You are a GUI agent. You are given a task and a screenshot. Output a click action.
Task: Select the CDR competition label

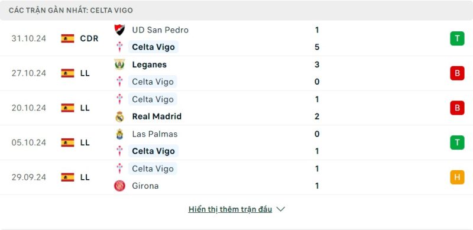coord(89,38)
